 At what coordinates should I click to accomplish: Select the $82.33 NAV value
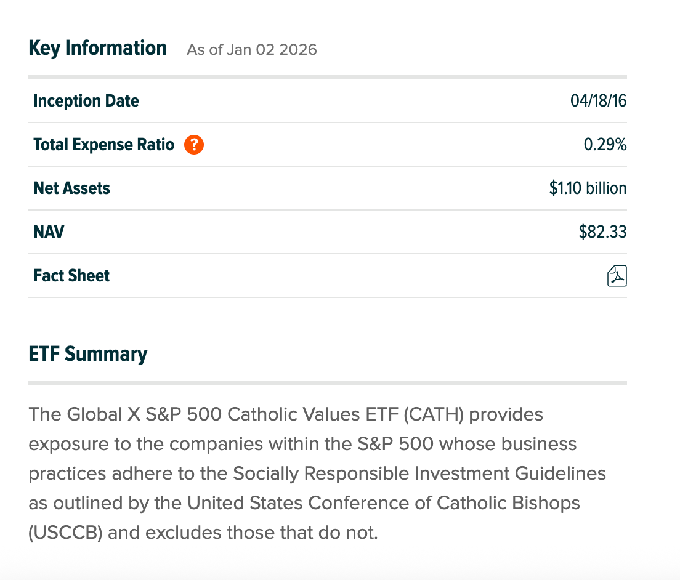[x=602, y=232]
